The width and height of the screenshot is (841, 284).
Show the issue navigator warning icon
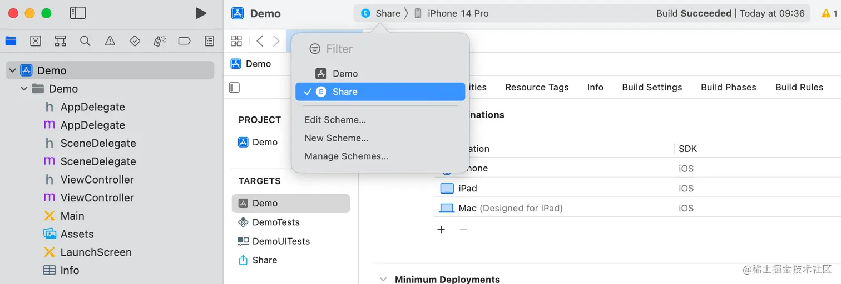tap(110, 40)
